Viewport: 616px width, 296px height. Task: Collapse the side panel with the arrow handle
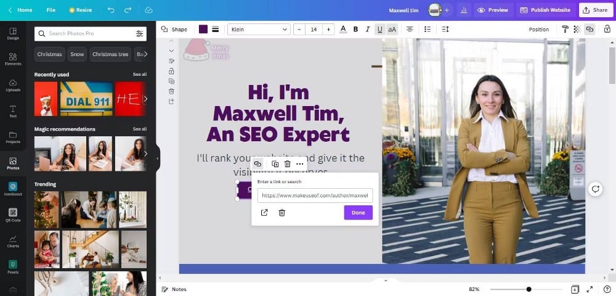point(157,158)
